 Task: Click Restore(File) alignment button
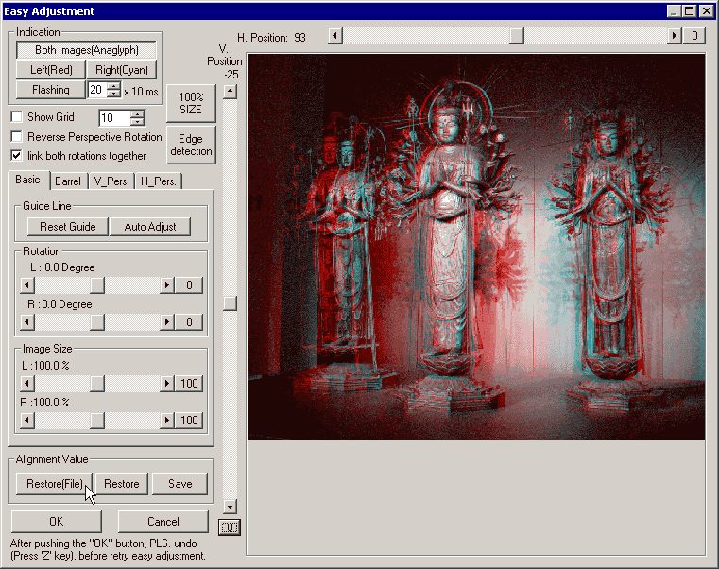coord(54,484)
